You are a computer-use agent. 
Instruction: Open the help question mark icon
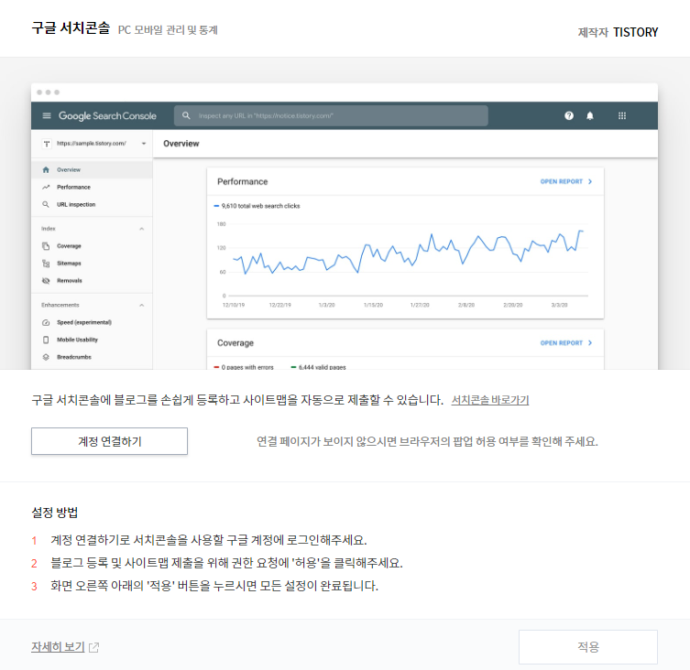pos(569,115)
